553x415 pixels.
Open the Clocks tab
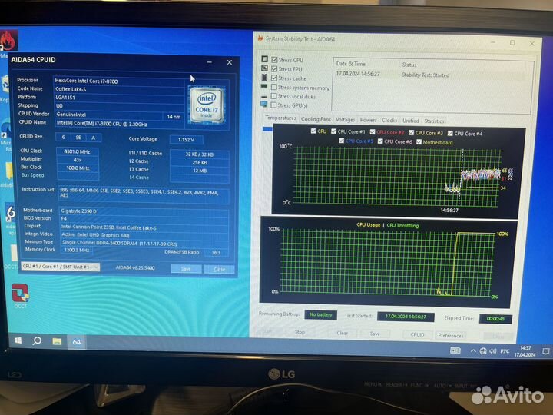click(x=389, y=121)
